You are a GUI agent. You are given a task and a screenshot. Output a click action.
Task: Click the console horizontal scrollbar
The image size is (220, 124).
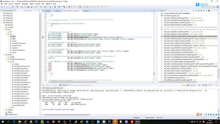[x=67, y=115]
